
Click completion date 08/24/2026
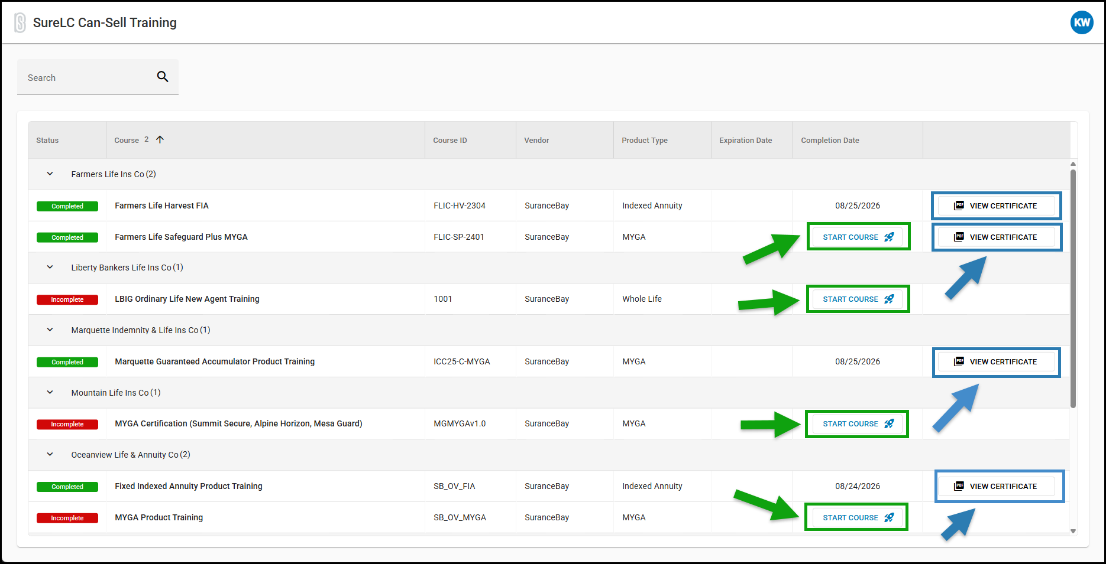858,486
